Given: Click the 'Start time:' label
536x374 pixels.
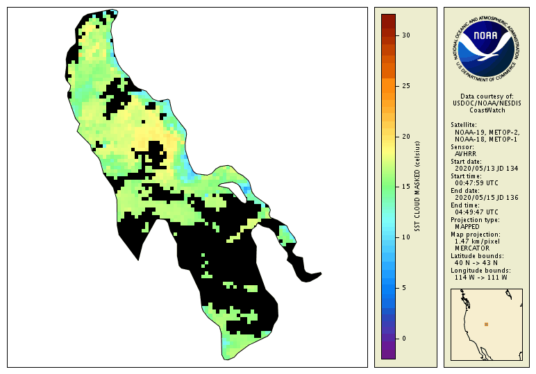Looking at the screenshot, I should pyautogui.click(x=466, y=176).
